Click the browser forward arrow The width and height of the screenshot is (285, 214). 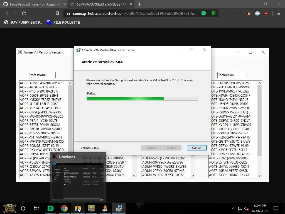15,13
